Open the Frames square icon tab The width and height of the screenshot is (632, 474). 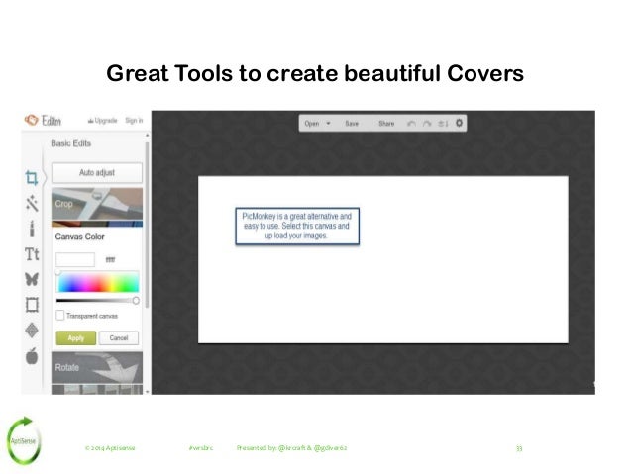[x=32, y=305]
